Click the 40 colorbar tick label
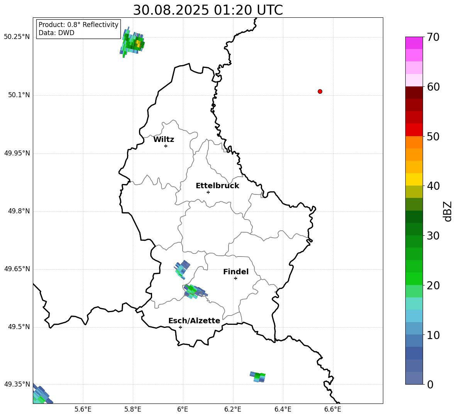Screen dimensions: 457x417 pyautogui.click(x=433, y=186)
